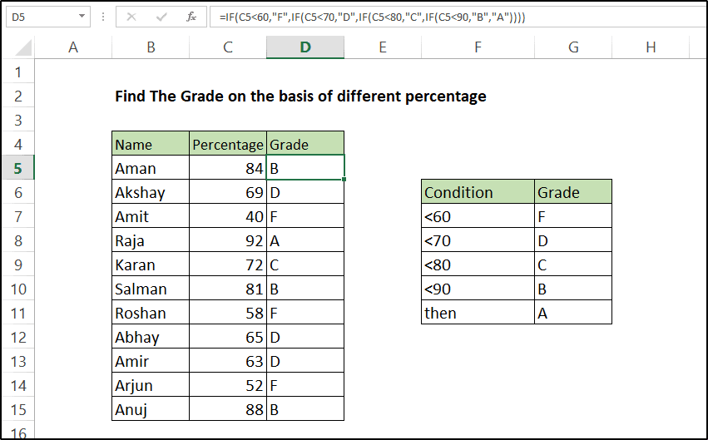This screenshot has width=708, height=440.
Task: Select row 1 header
Action: [18, 72]
